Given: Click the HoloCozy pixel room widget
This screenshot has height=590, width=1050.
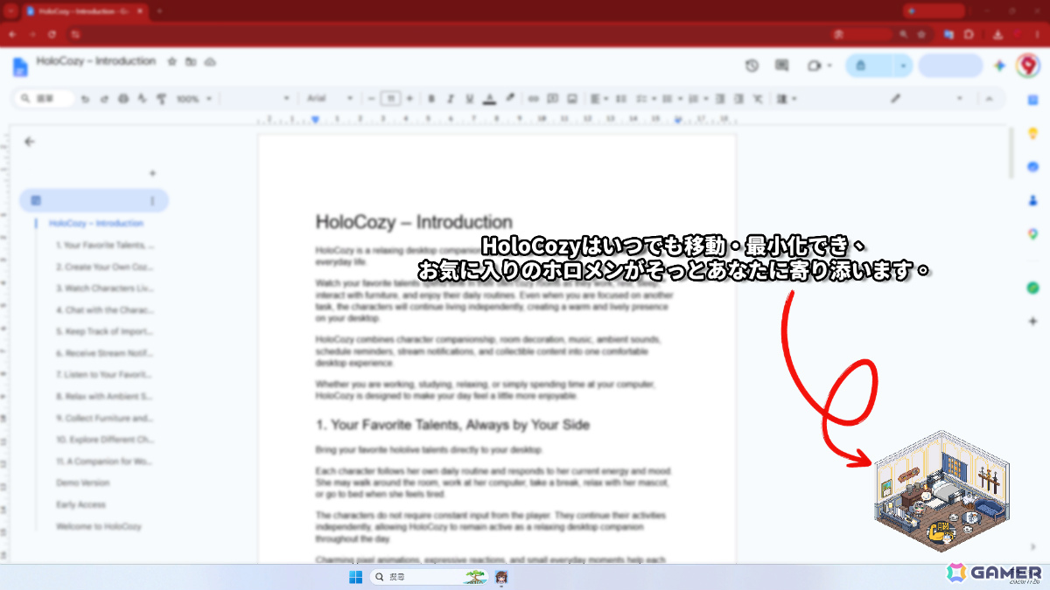Looking at the screenshot, I should [941, 491].
